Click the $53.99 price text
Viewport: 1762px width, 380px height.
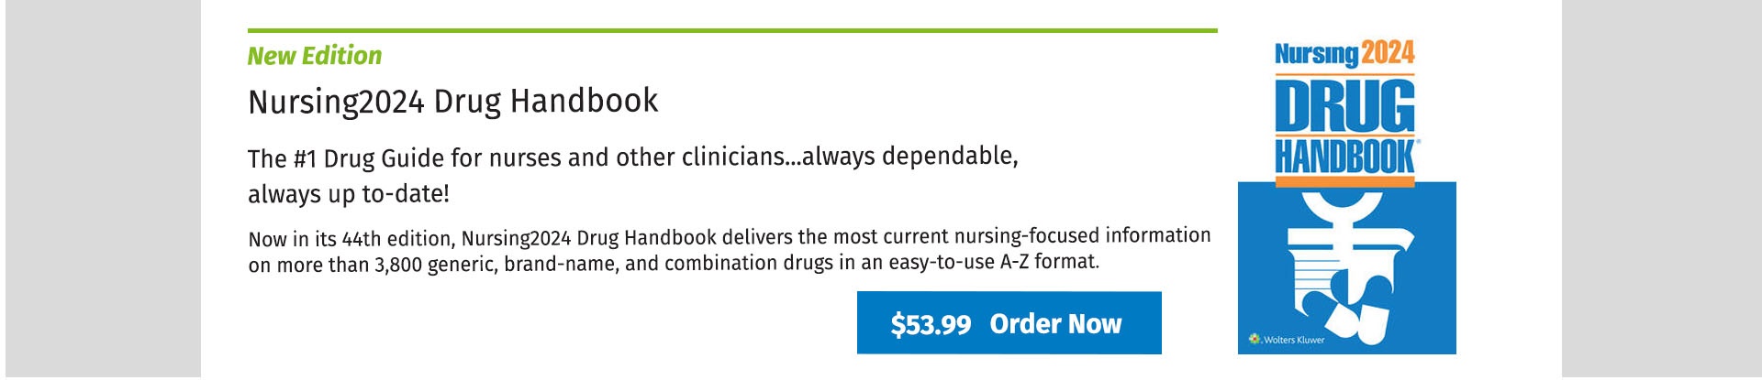click(931, 324)
